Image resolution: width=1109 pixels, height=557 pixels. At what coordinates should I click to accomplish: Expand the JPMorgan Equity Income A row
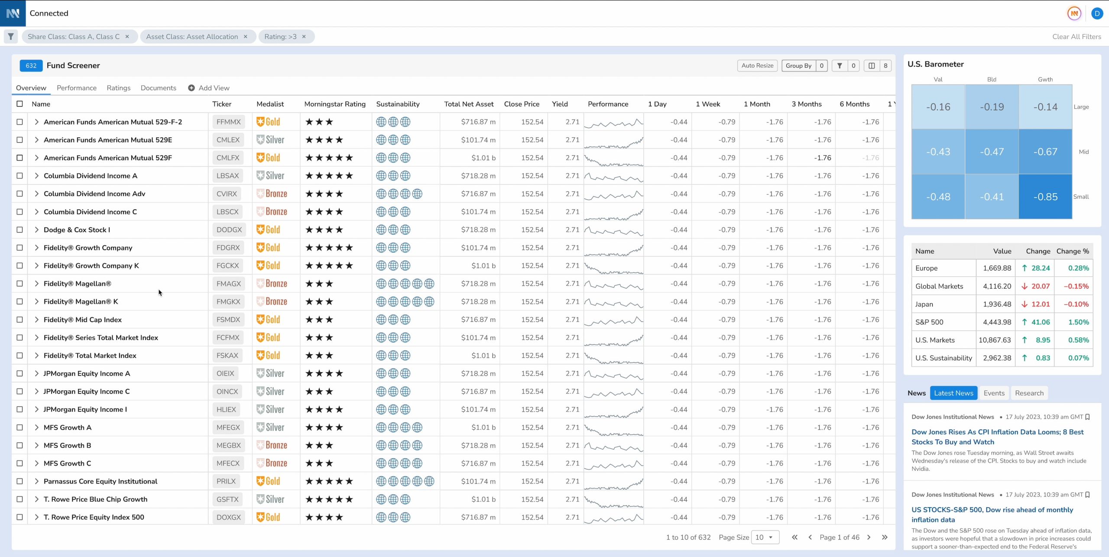(36, 373)
